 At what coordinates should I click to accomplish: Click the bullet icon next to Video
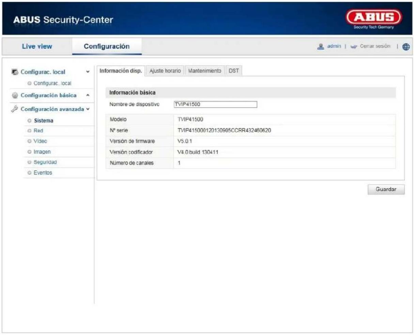pos(30,141)
